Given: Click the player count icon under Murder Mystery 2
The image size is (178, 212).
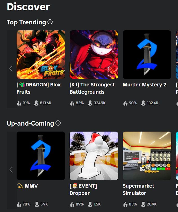Looking at the screenshot, I should pyautogui.click(x=143, y=103).
